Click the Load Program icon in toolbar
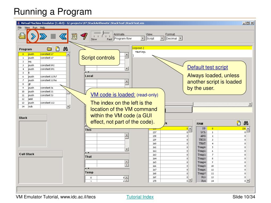The width and height of the screenshot is (271, 203). click(22, 36)
